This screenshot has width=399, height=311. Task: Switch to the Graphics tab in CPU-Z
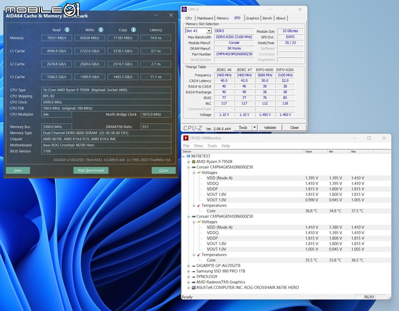[x=252, y=18]
